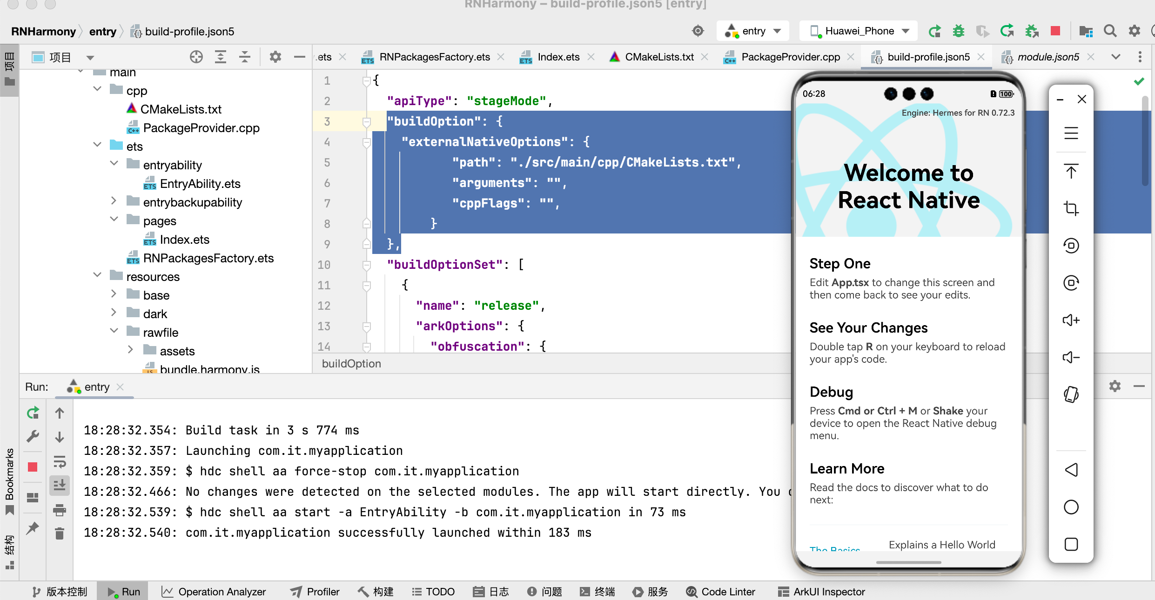Collapse the ets folder
This screenshot has width=1155, height=600.
point(97,144)
